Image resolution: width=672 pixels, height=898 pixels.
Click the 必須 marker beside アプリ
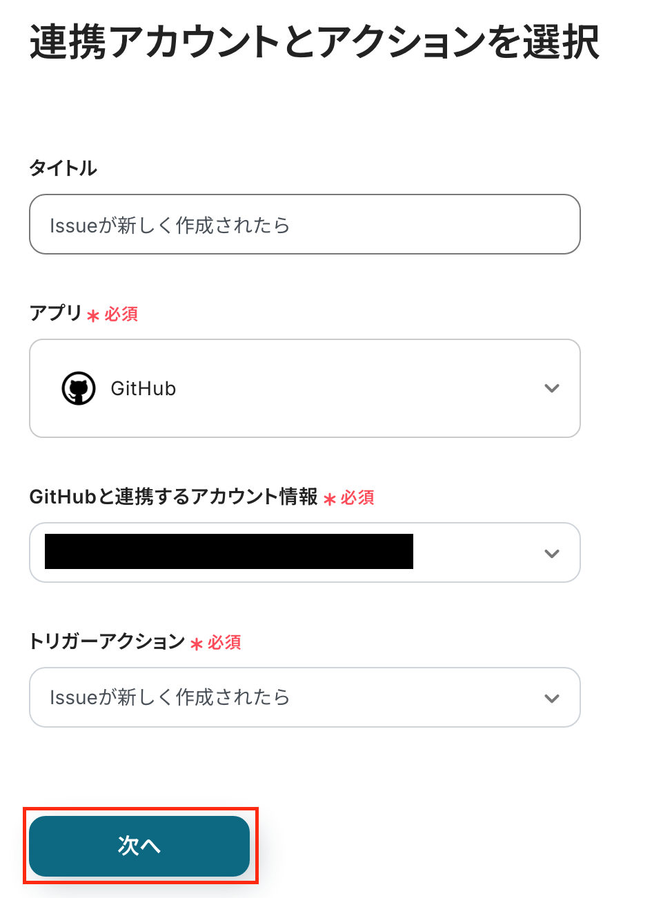point(121,315)
